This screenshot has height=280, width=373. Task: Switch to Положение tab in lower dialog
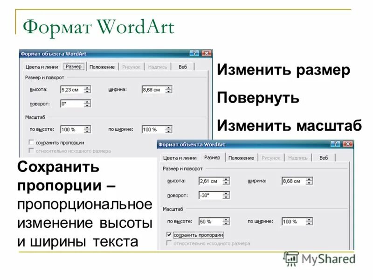tap(241, 158)
